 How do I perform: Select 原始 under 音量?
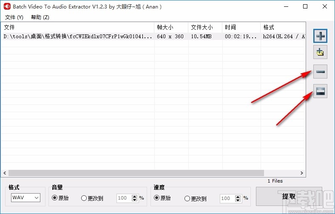60,198
